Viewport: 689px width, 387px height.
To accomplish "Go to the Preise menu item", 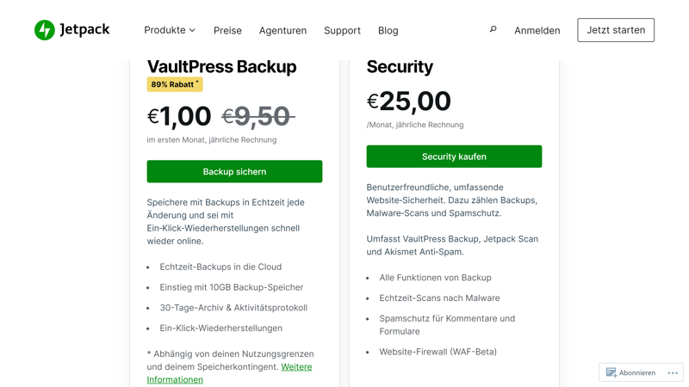I will pos(227,30).
